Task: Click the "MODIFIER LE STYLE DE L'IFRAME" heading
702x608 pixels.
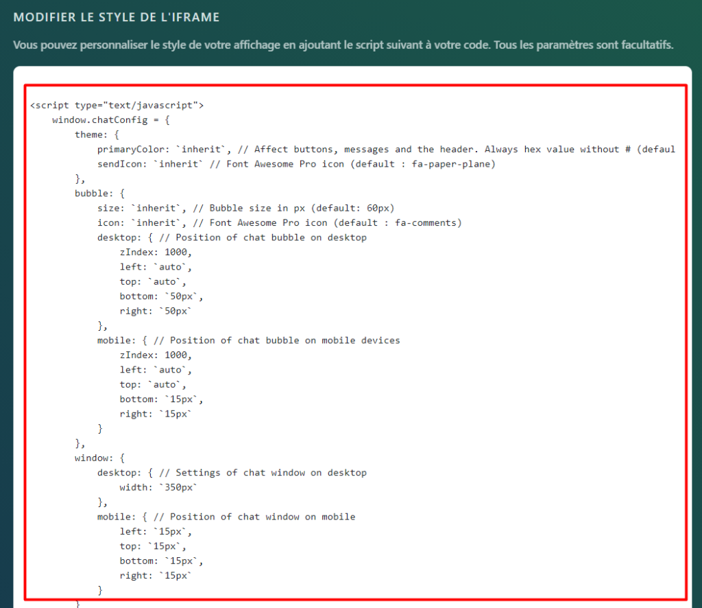Action: (117, 17)
